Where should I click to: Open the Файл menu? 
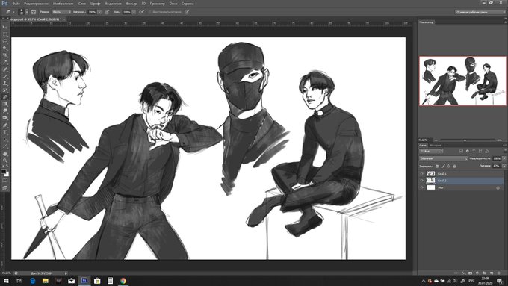click(x=16, y=4)
